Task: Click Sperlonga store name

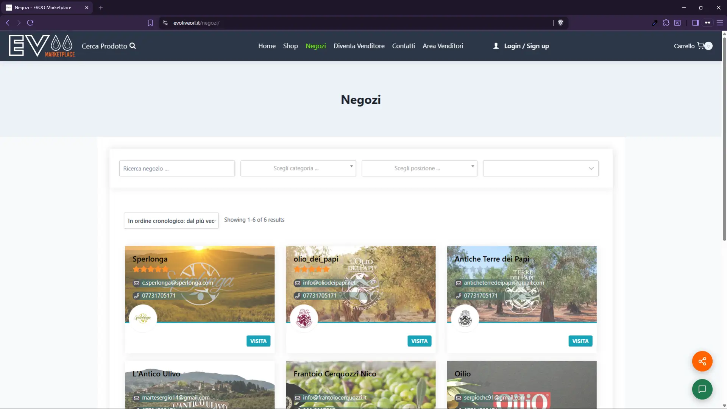Action: 150,259
